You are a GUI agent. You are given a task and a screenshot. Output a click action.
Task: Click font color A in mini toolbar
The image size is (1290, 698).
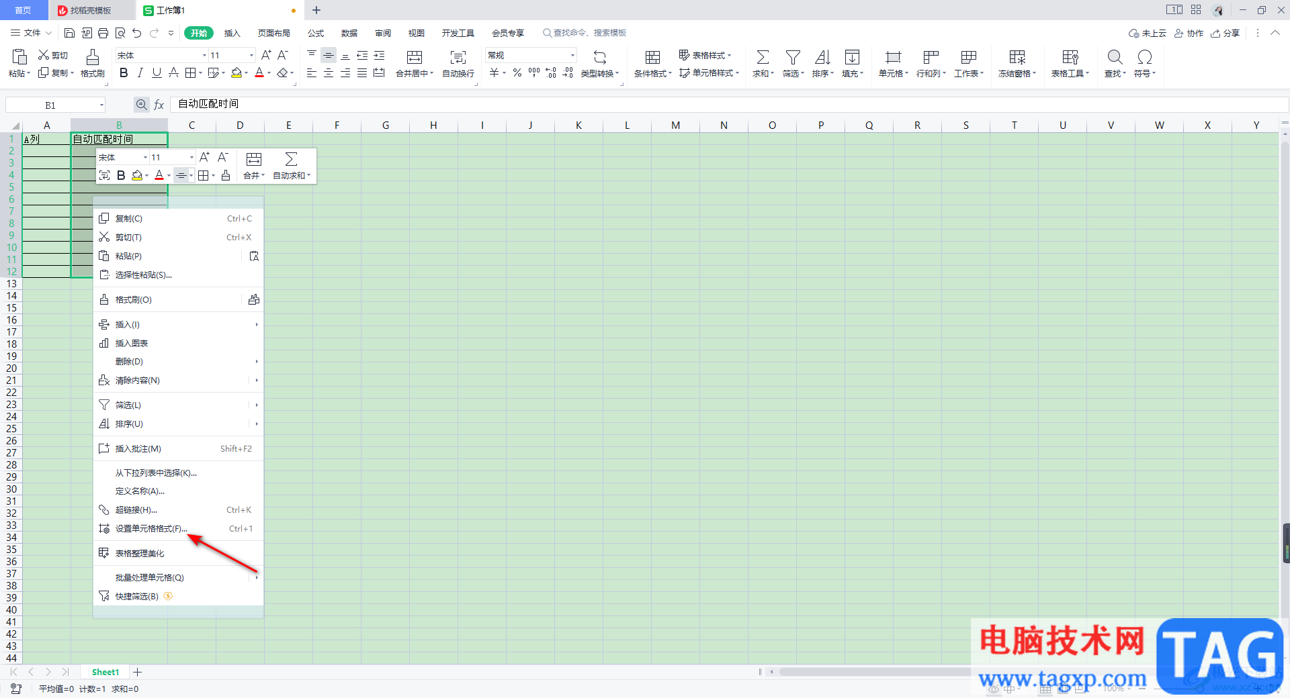159,175
